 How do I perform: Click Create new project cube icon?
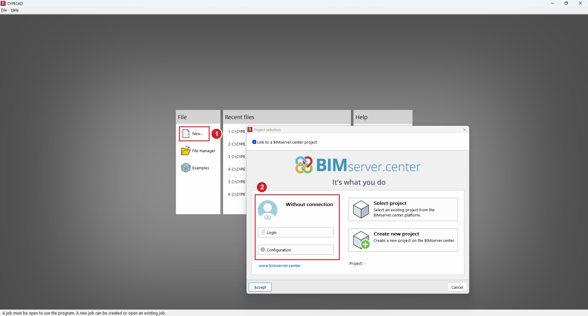pos(361,240)
